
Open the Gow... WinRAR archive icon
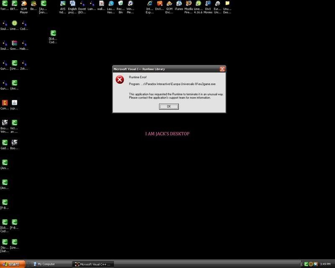(14, 45)
